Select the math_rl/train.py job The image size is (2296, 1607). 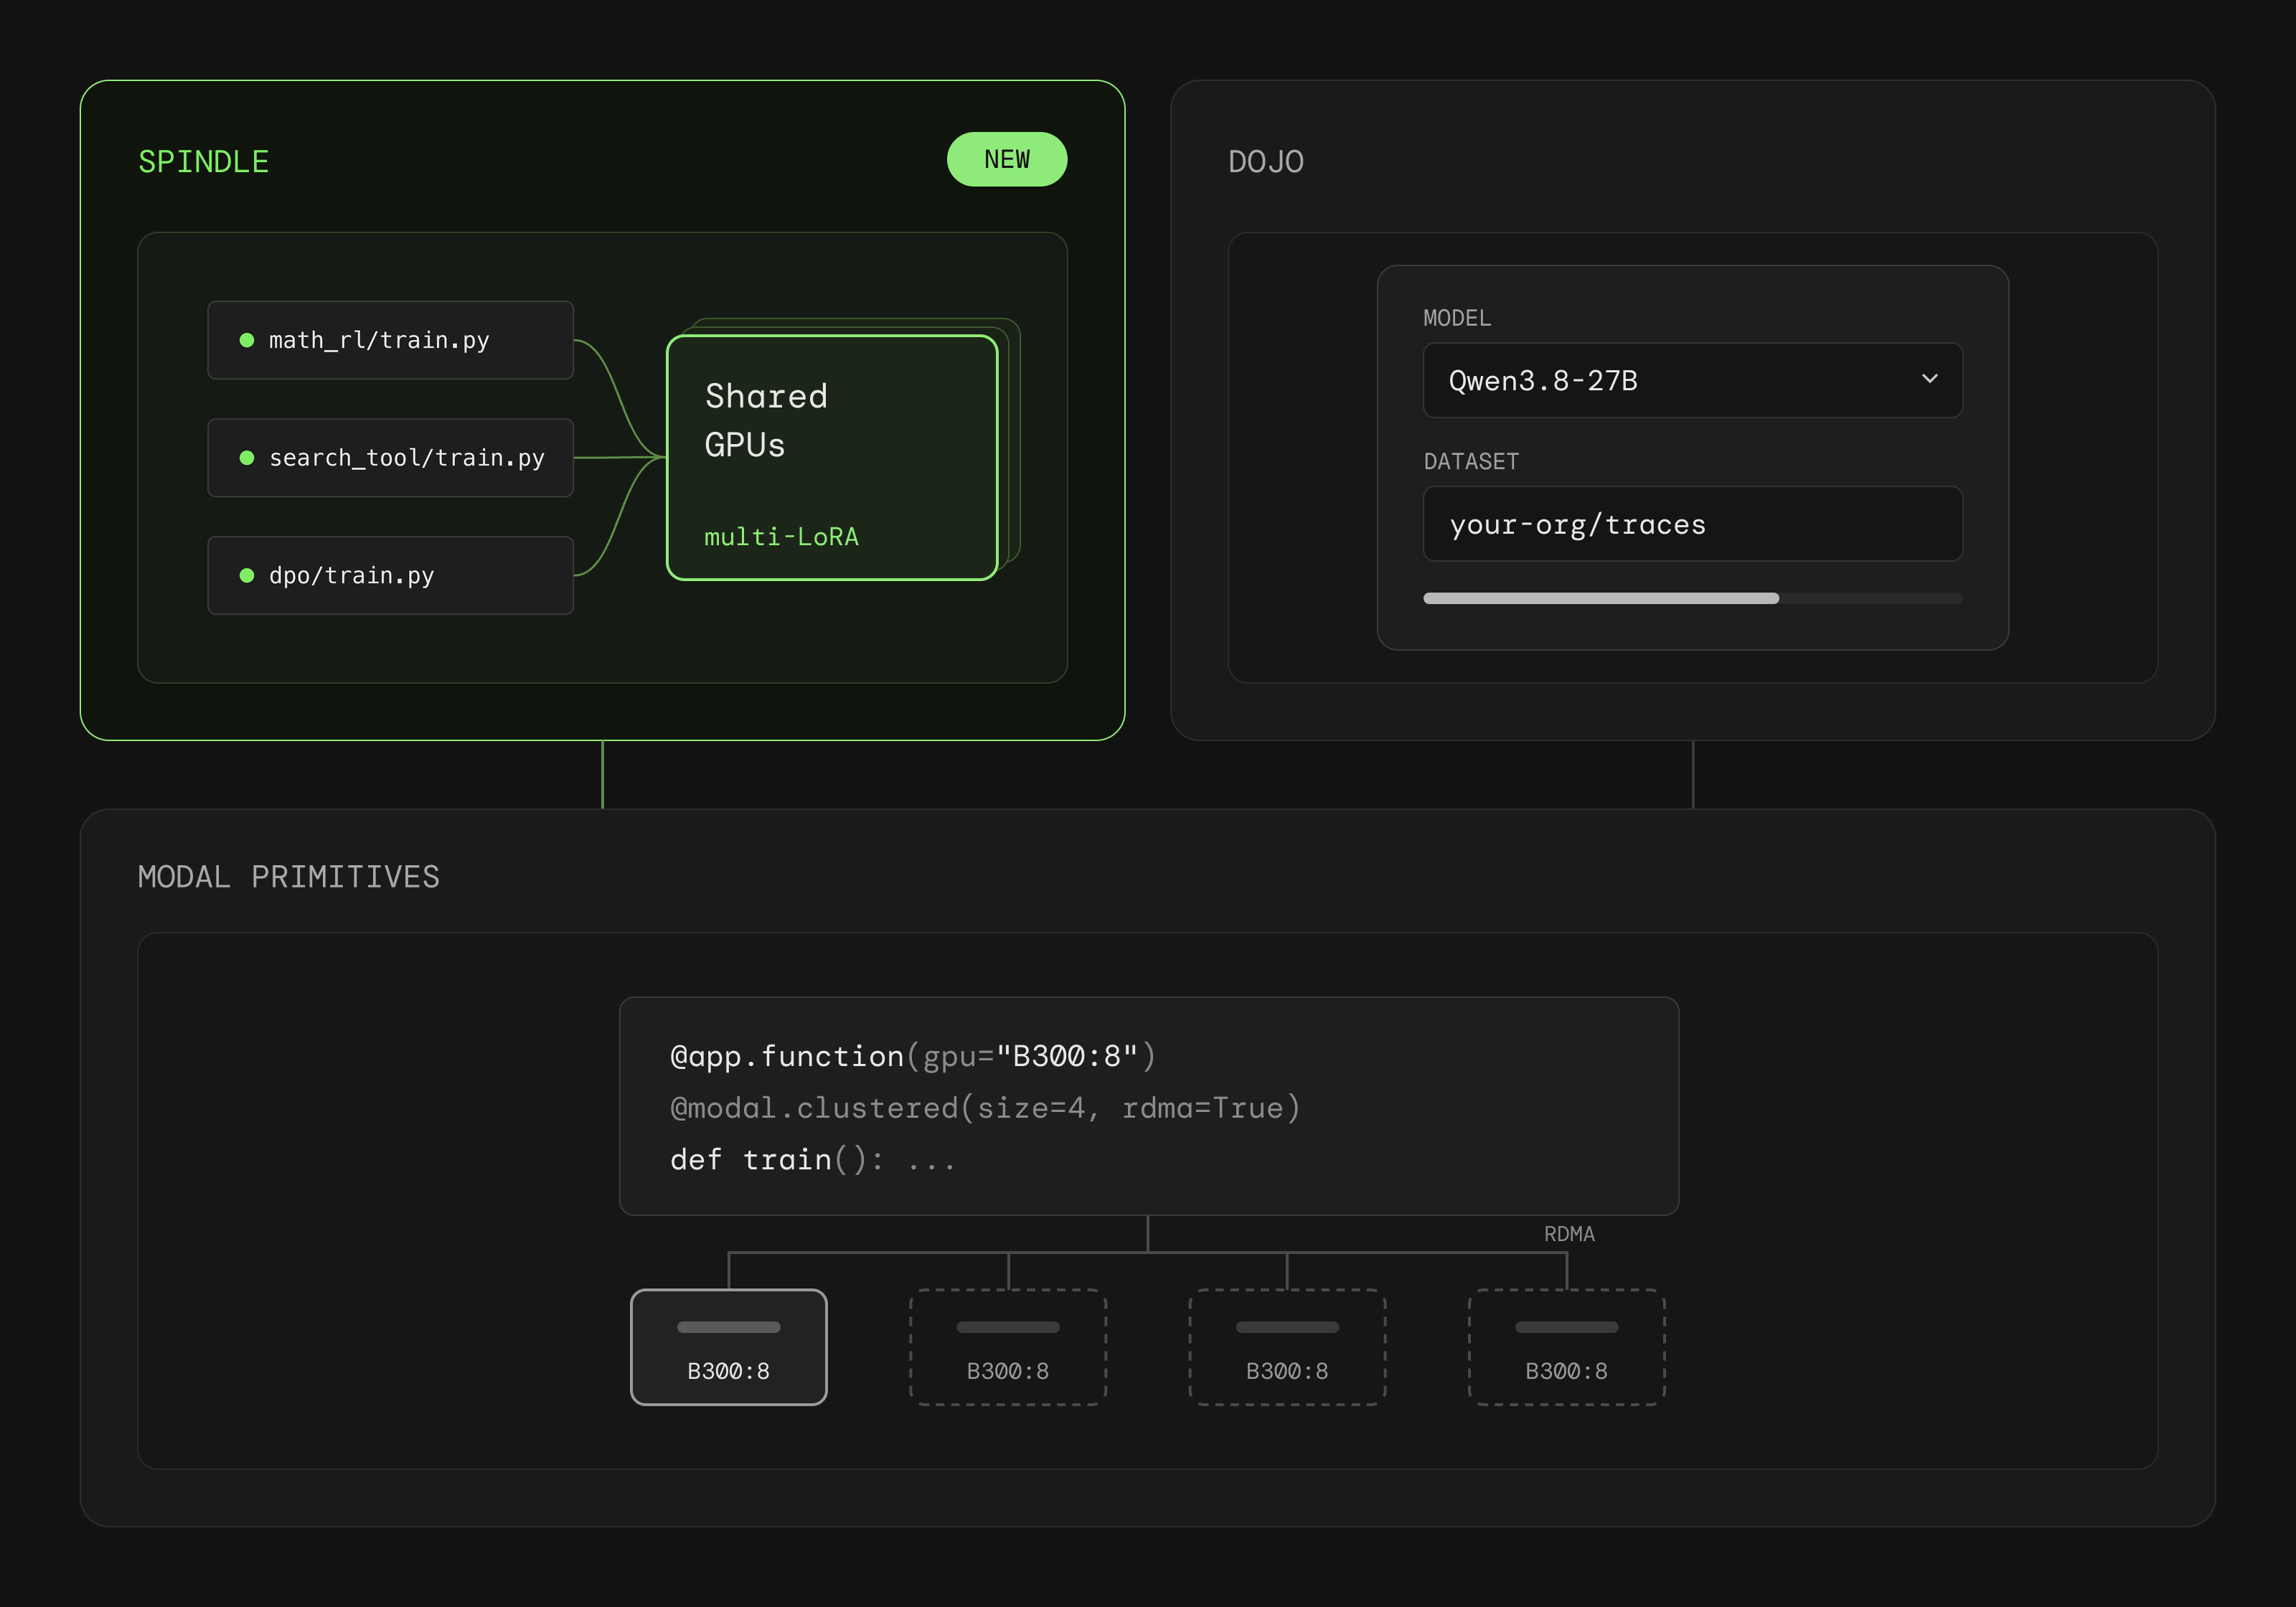click(x=390, y=340)
